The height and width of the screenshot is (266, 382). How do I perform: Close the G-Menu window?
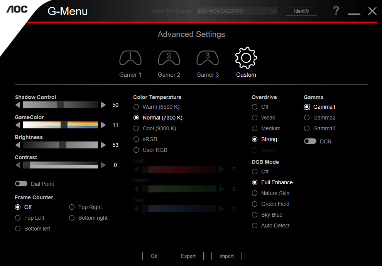tap(372, 11)
